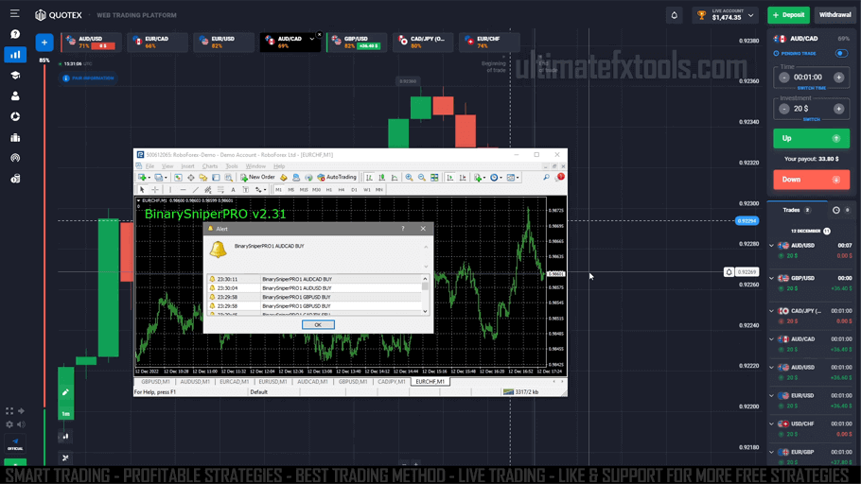Open Pair Information link

88,78
